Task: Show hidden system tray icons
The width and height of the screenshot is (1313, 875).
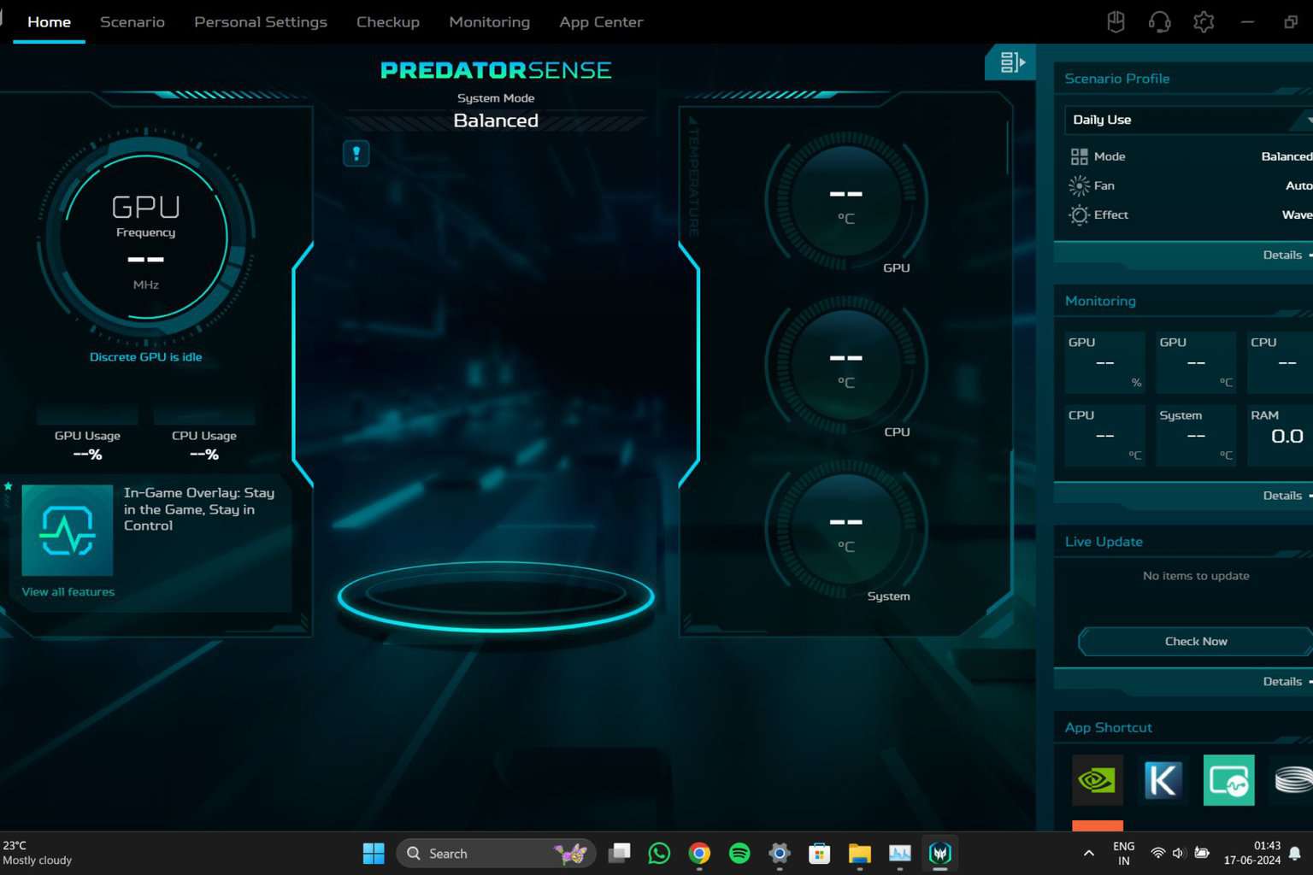Action: [x=1088, y=853]
